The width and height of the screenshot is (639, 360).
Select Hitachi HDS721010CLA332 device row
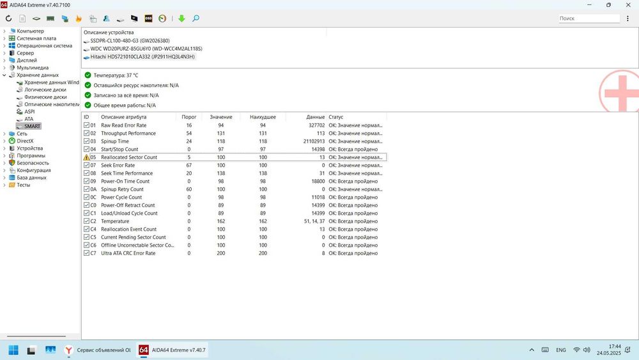click(x=142, y=57)
